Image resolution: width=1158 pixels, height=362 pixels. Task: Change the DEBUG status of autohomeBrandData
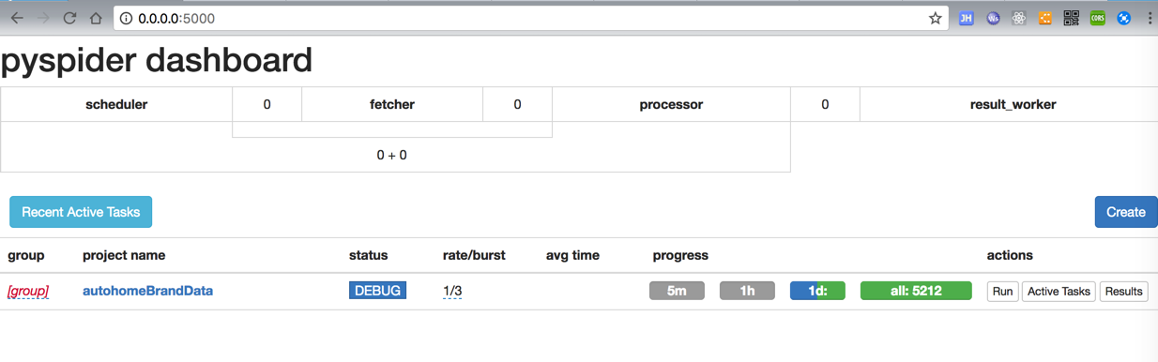pos(377,291)
